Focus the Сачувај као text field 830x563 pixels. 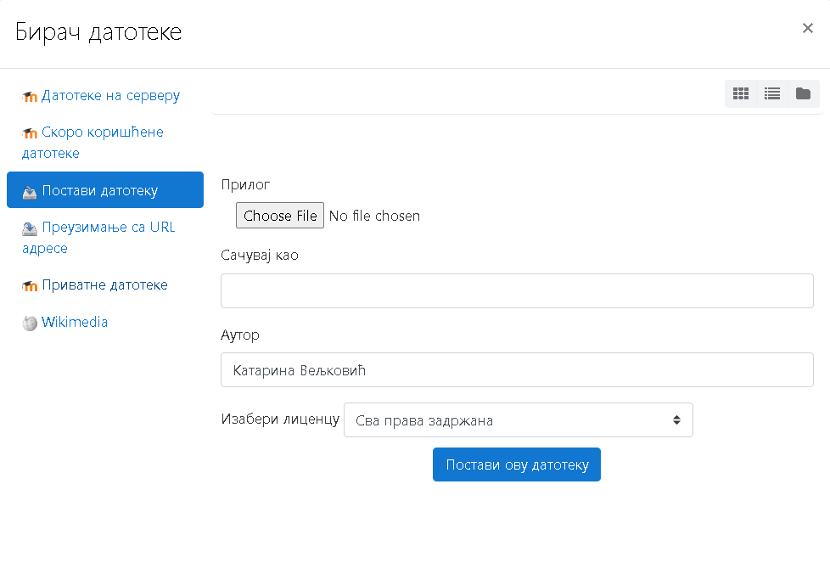click(x=517, y=290)
